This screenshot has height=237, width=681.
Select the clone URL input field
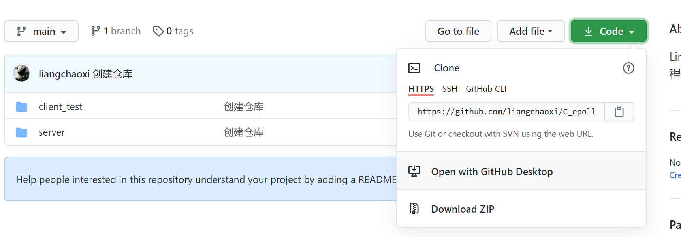[506, 112]
